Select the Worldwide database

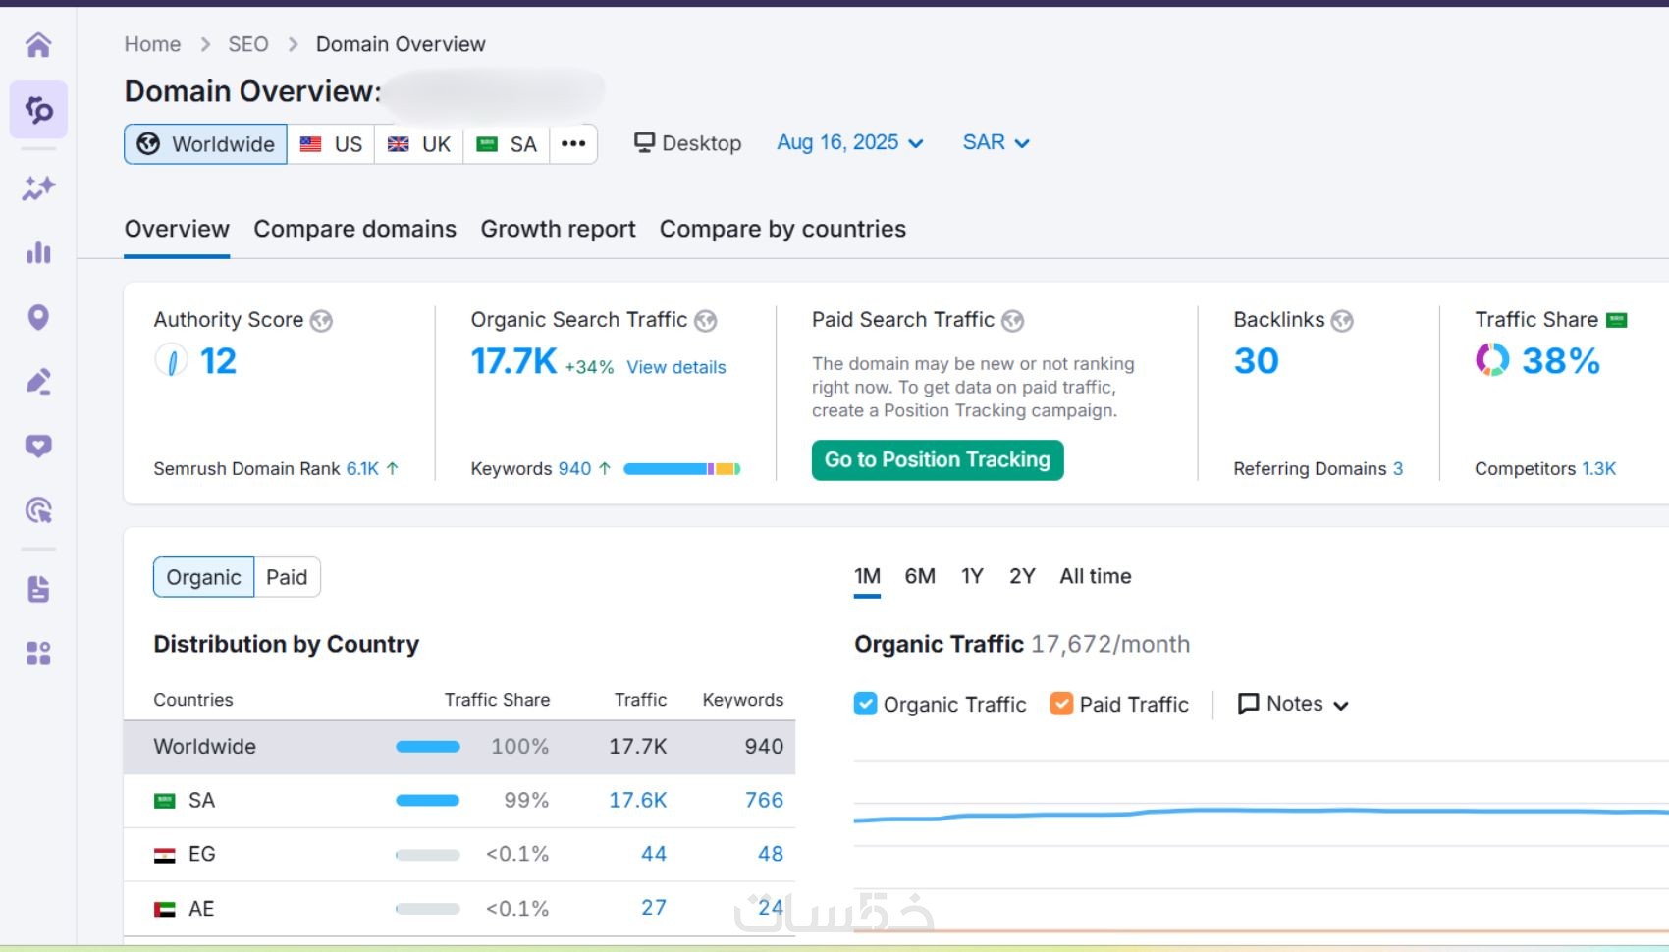coord(205,144)
